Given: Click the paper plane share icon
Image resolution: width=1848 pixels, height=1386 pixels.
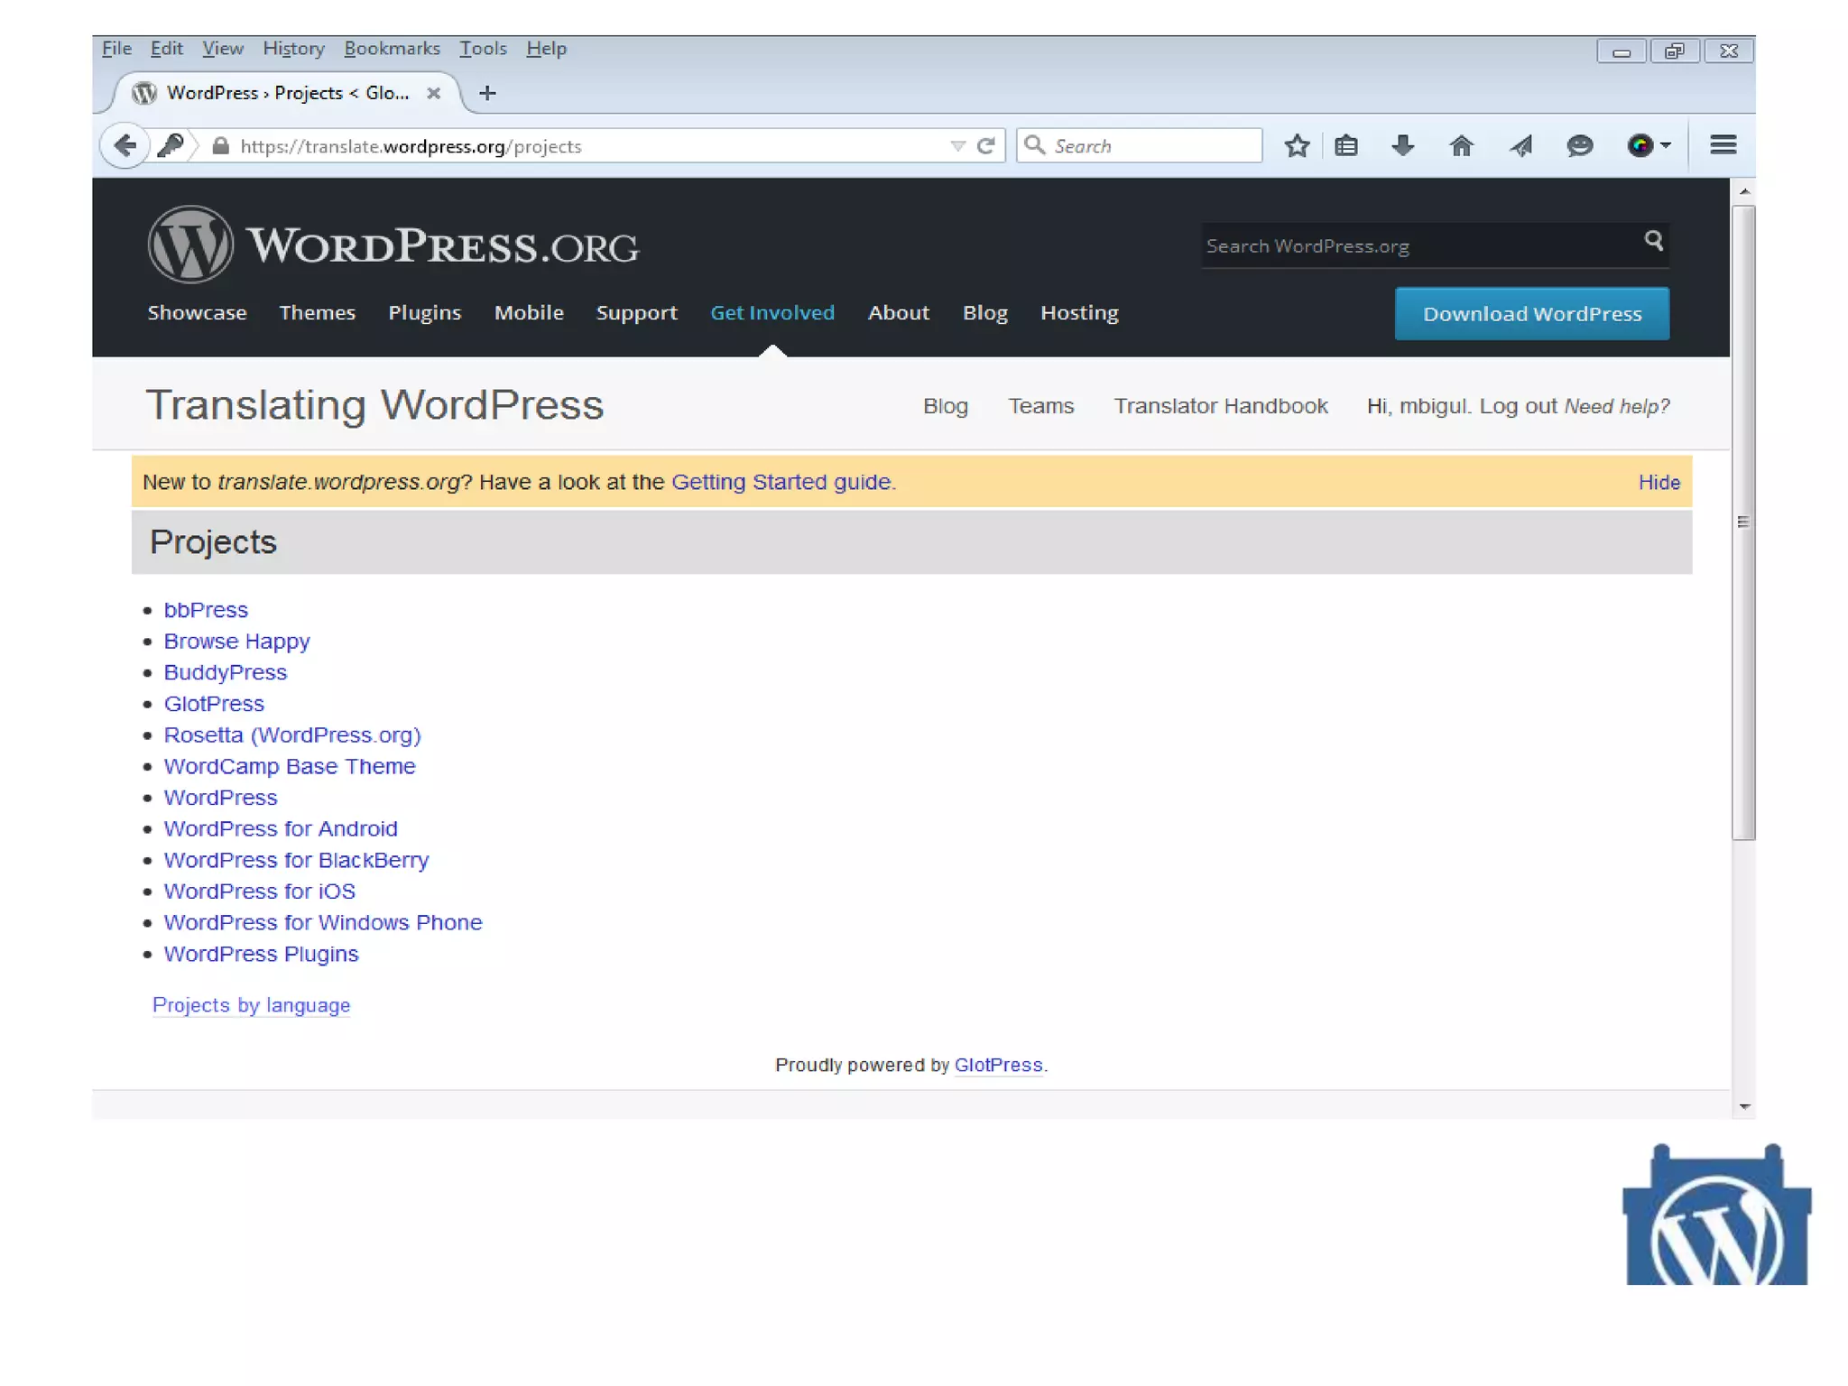Looking at the screenshot, I should pos(1521,145).
